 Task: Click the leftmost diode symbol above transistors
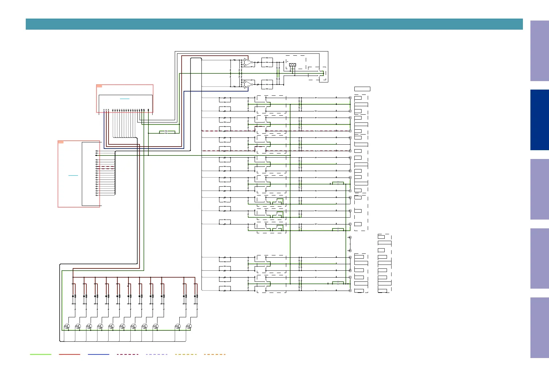pos(73,296)
